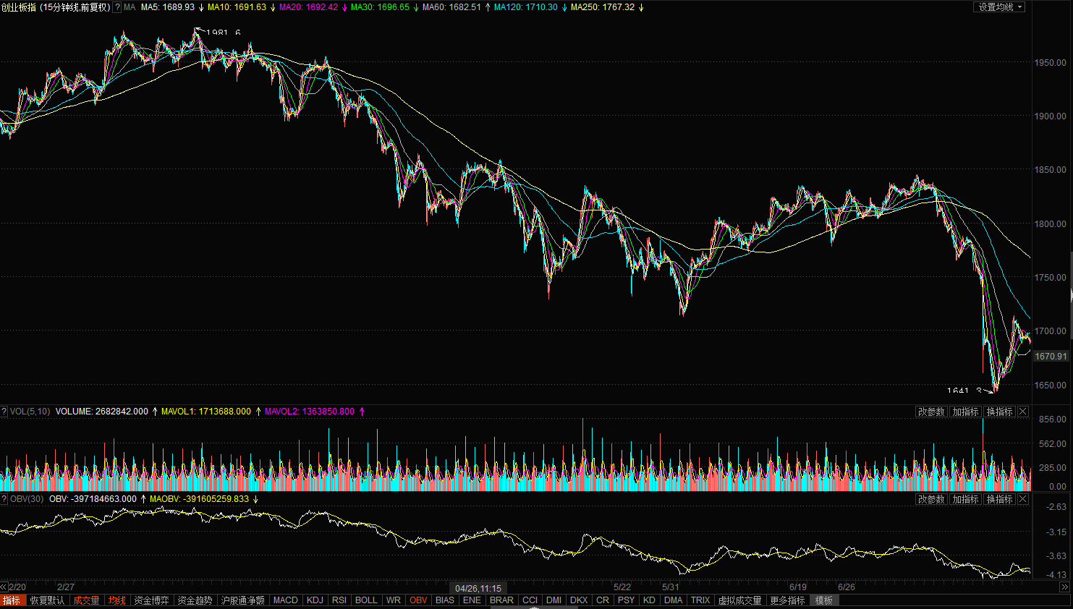Toggle the 虚拟成交量 option
The image size is (1073, 609).
coord(739,600)
